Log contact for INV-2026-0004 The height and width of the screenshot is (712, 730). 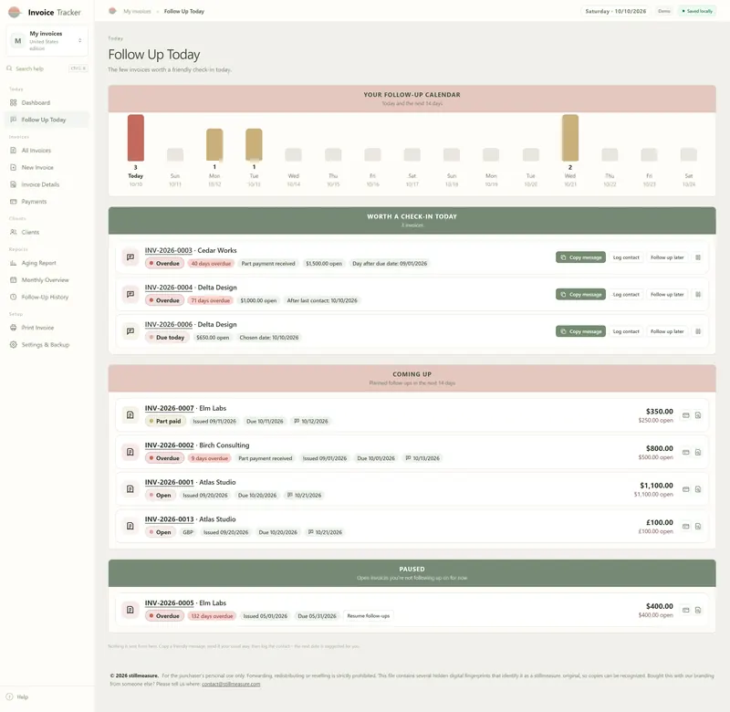(x=626, y=294)
